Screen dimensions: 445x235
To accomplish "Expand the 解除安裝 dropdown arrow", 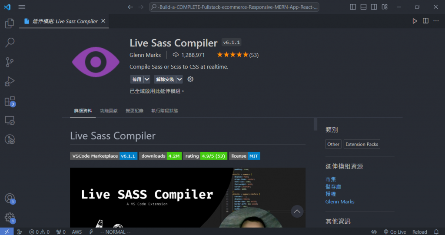I will pos(179,79).
